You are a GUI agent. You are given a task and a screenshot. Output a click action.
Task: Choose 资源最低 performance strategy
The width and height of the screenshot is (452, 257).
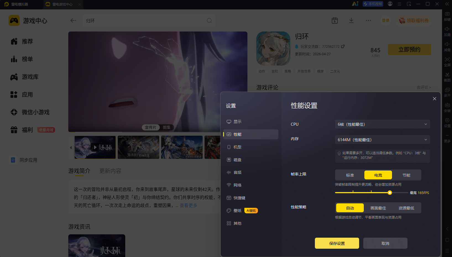pos(406,208)
